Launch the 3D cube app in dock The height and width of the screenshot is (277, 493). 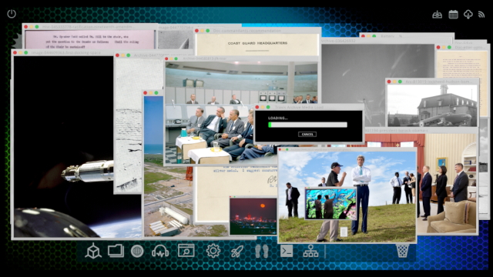[93, 252]
